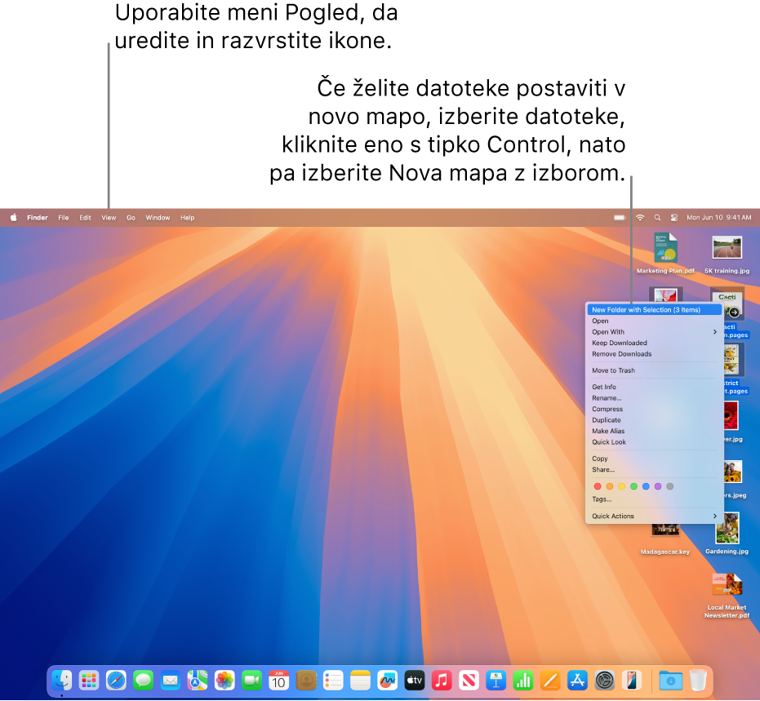The width and height of the screenshot is (760, 701).
Task: Open the App Store in the Dock
Action: coord(578,681)
